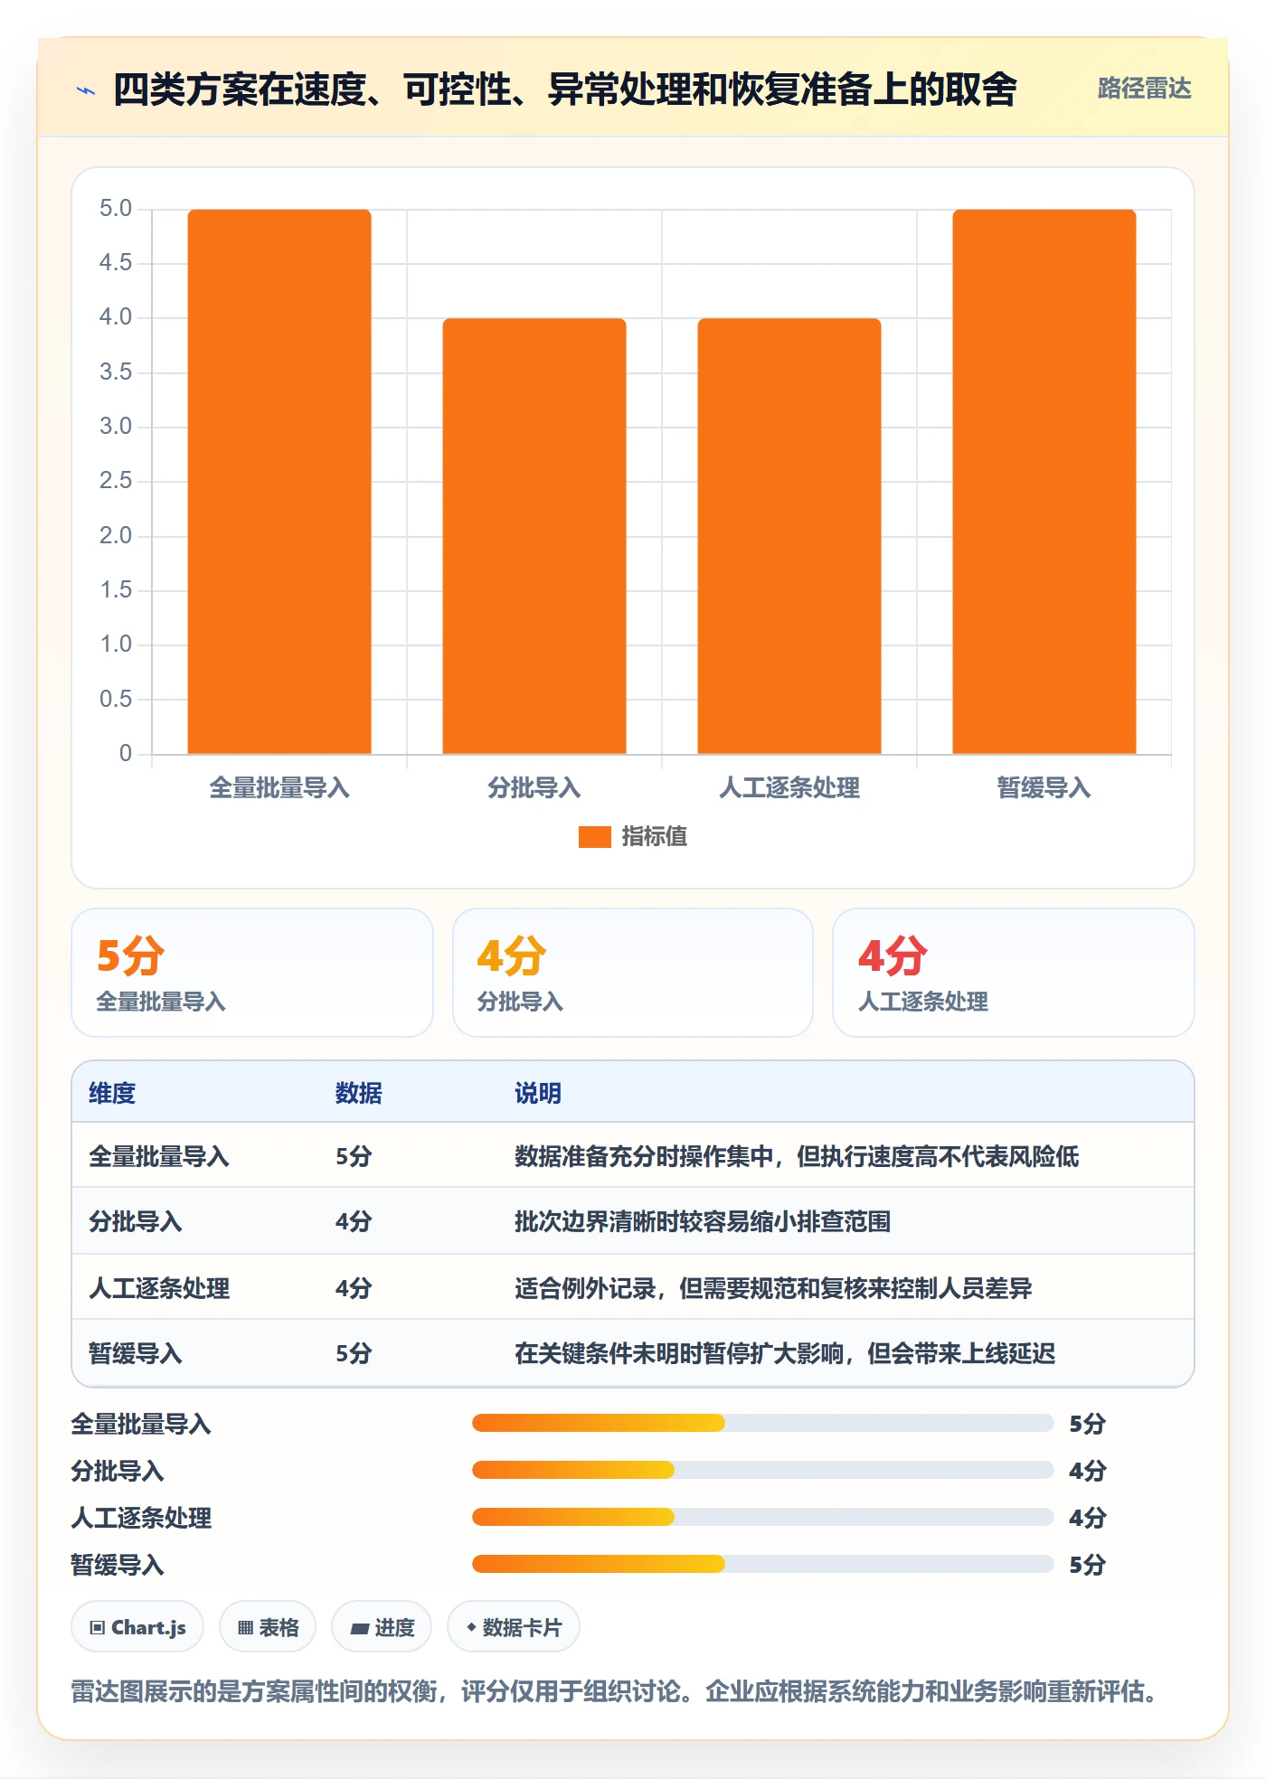The height and width of the screenshot is (1779, 1266).
Task: Click the 5分 cell in 全量批量导入 table row
Action: coord(354,1156)
